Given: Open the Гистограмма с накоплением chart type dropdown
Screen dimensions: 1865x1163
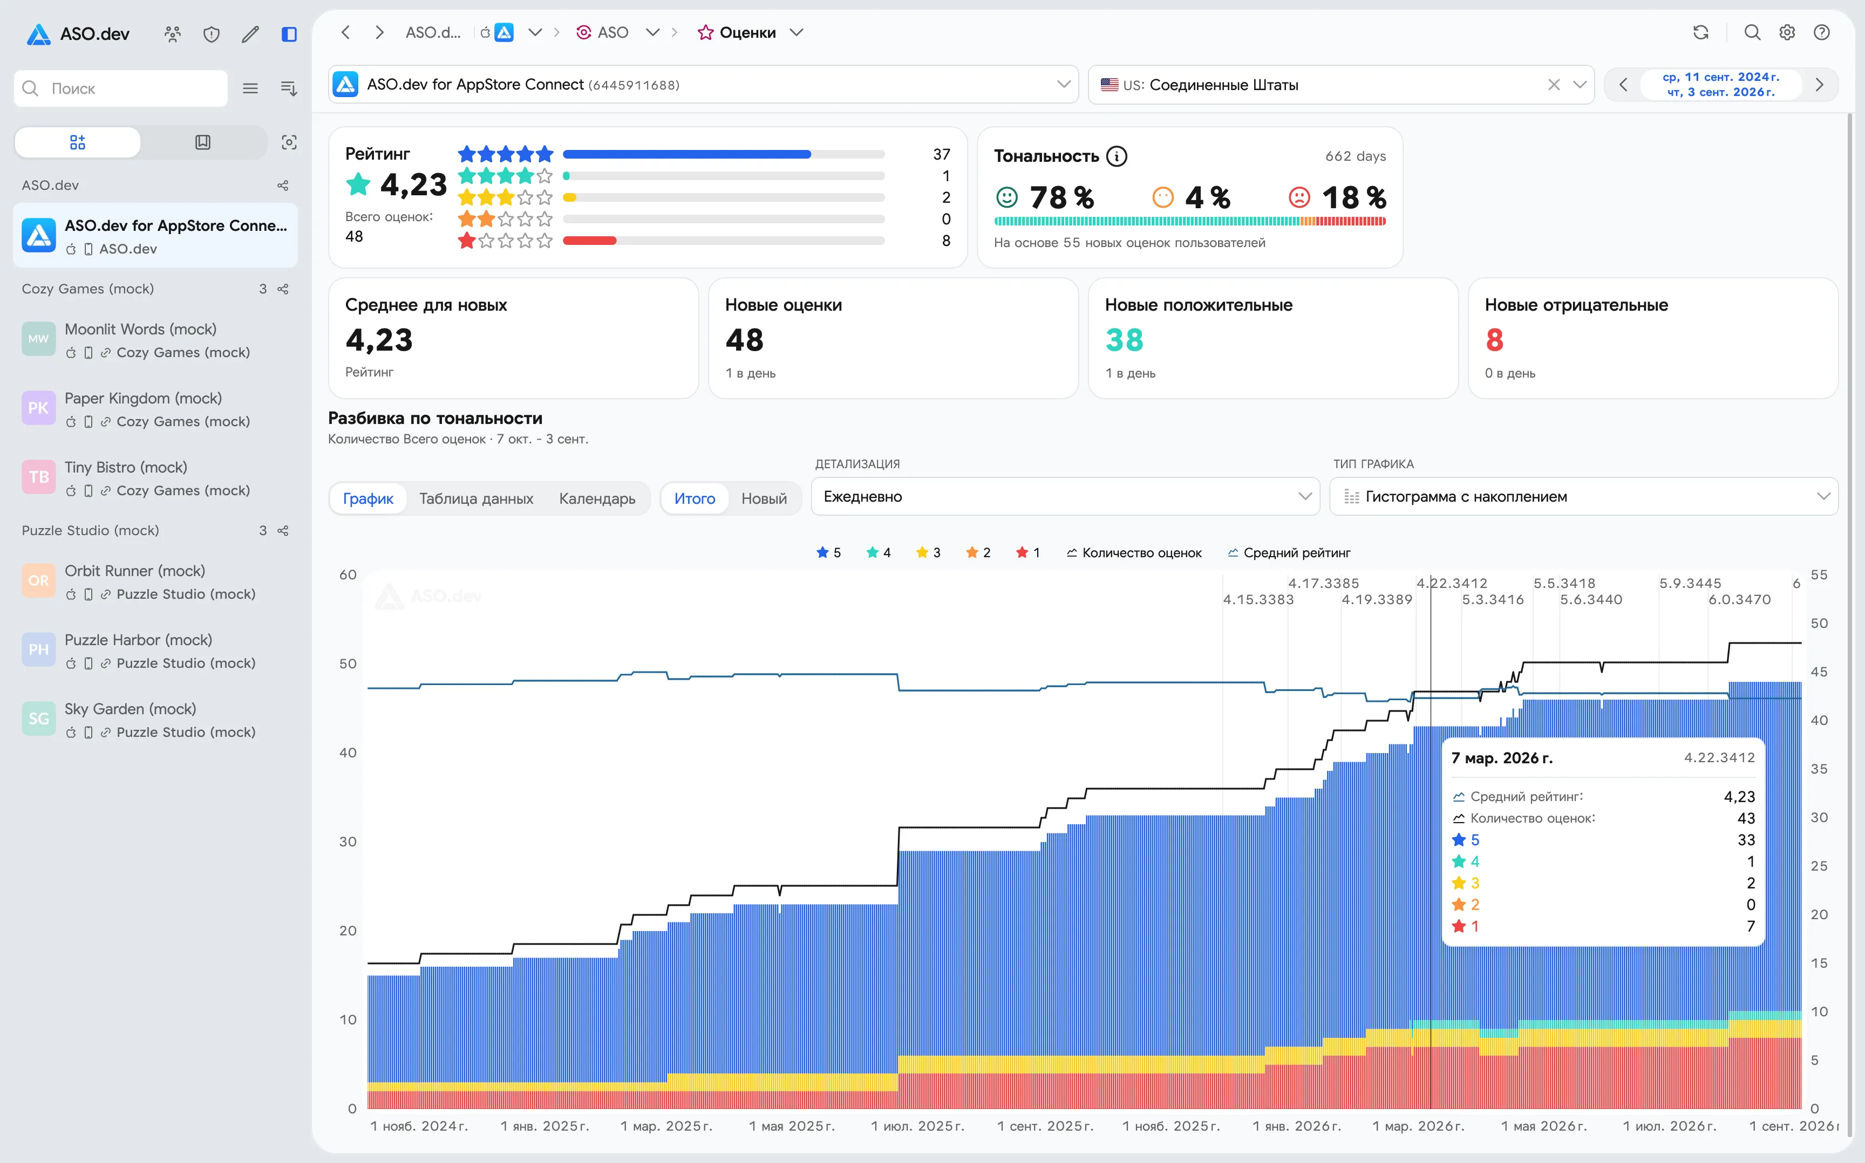Looking at the screenshot, I should (x=1583, y=497).
